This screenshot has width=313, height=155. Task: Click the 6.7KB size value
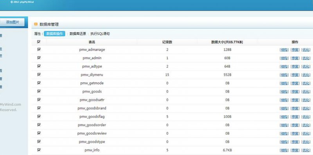227,150
